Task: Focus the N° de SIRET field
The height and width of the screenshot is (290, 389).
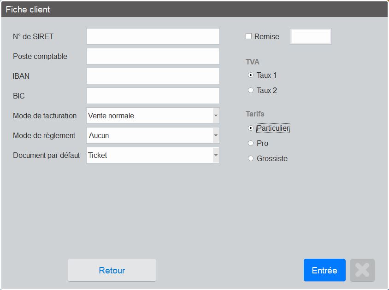Action: click(153, 36)
